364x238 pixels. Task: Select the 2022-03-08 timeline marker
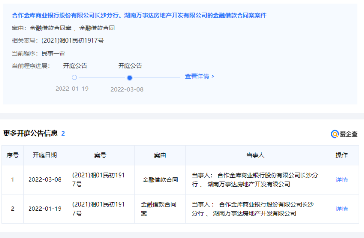tap(130, 78)
